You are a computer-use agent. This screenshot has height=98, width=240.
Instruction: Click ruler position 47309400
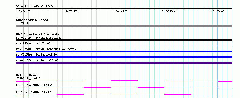pyautogui.click(x=72, y=11)
